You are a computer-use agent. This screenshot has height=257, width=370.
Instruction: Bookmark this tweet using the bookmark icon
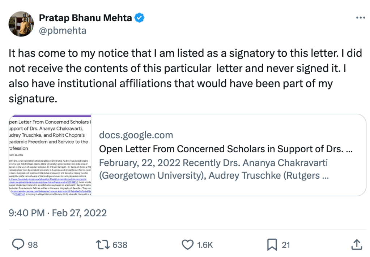coord(272,245)
